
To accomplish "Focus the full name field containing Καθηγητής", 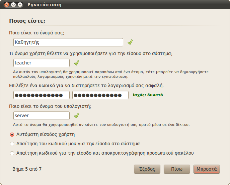I will pos(68,42).
